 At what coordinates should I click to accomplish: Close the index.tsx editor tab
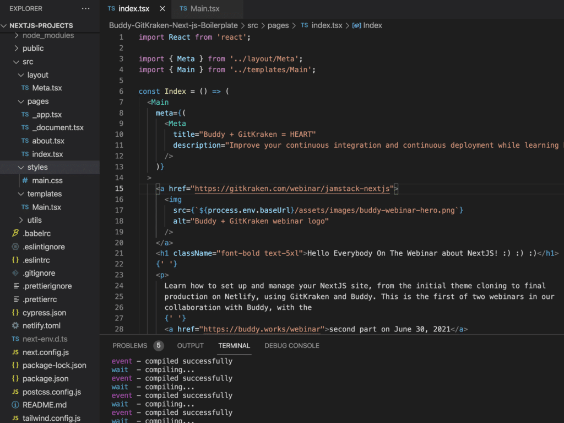pyautogui.click(x=161, y=9)
